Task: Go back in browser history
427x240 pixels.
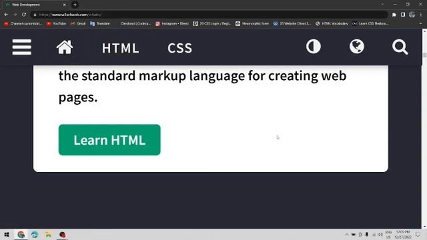Action: (x=6, y=15)
